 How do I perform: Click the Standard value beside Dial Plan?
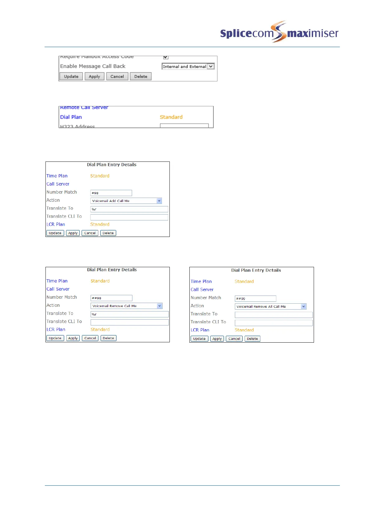tap(171, 117)
